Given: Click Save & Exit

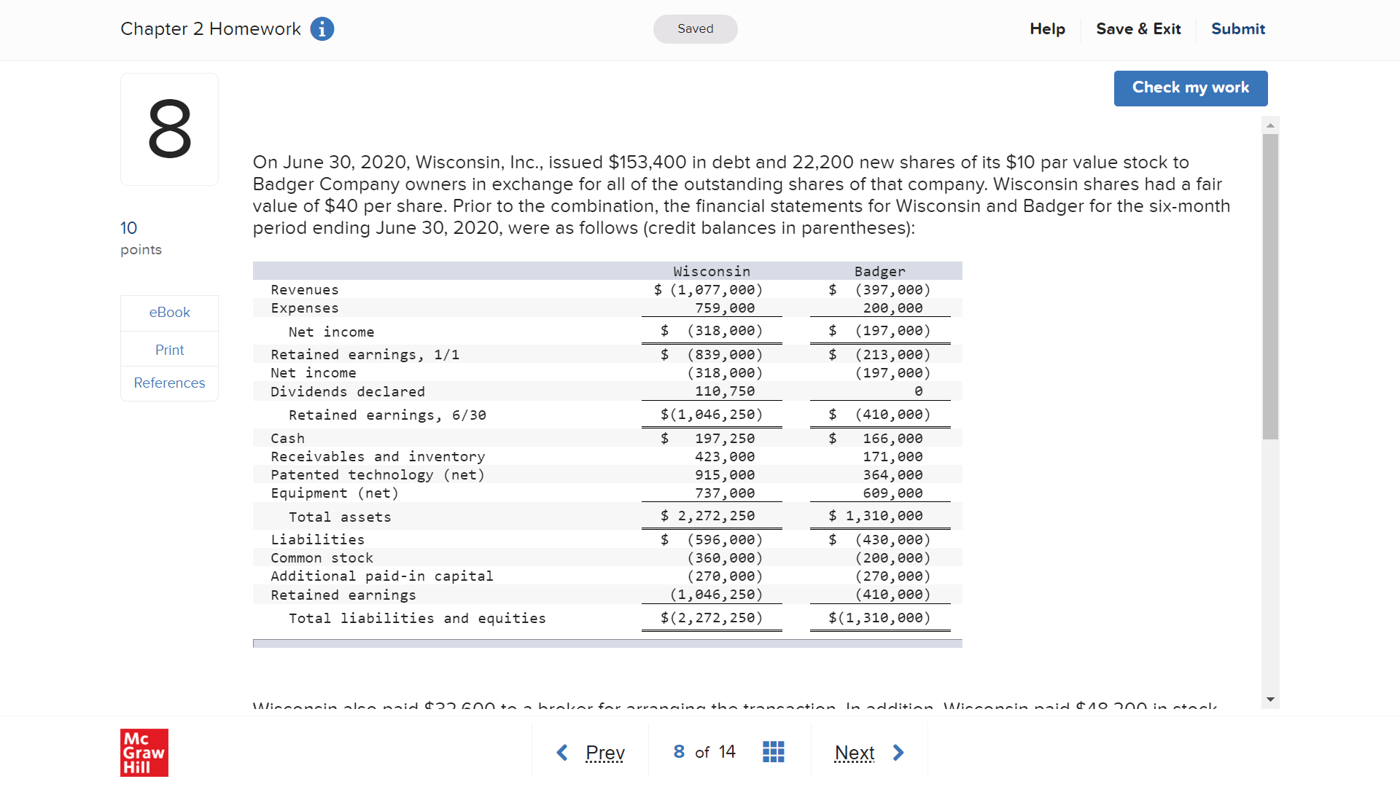Looking at the screenshot, I should point(1138,29).
